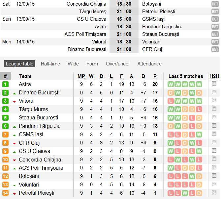Click BET icon for Dinamo vs CFR Cluj
This screenshot has width=221, height=199.
[215, 49]
